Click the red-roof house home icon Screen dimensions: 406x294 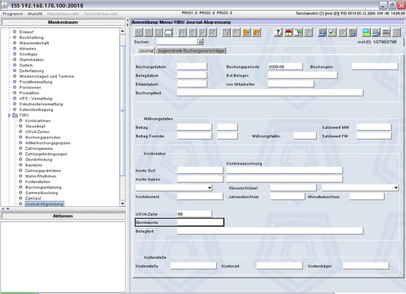pos(288,32)
